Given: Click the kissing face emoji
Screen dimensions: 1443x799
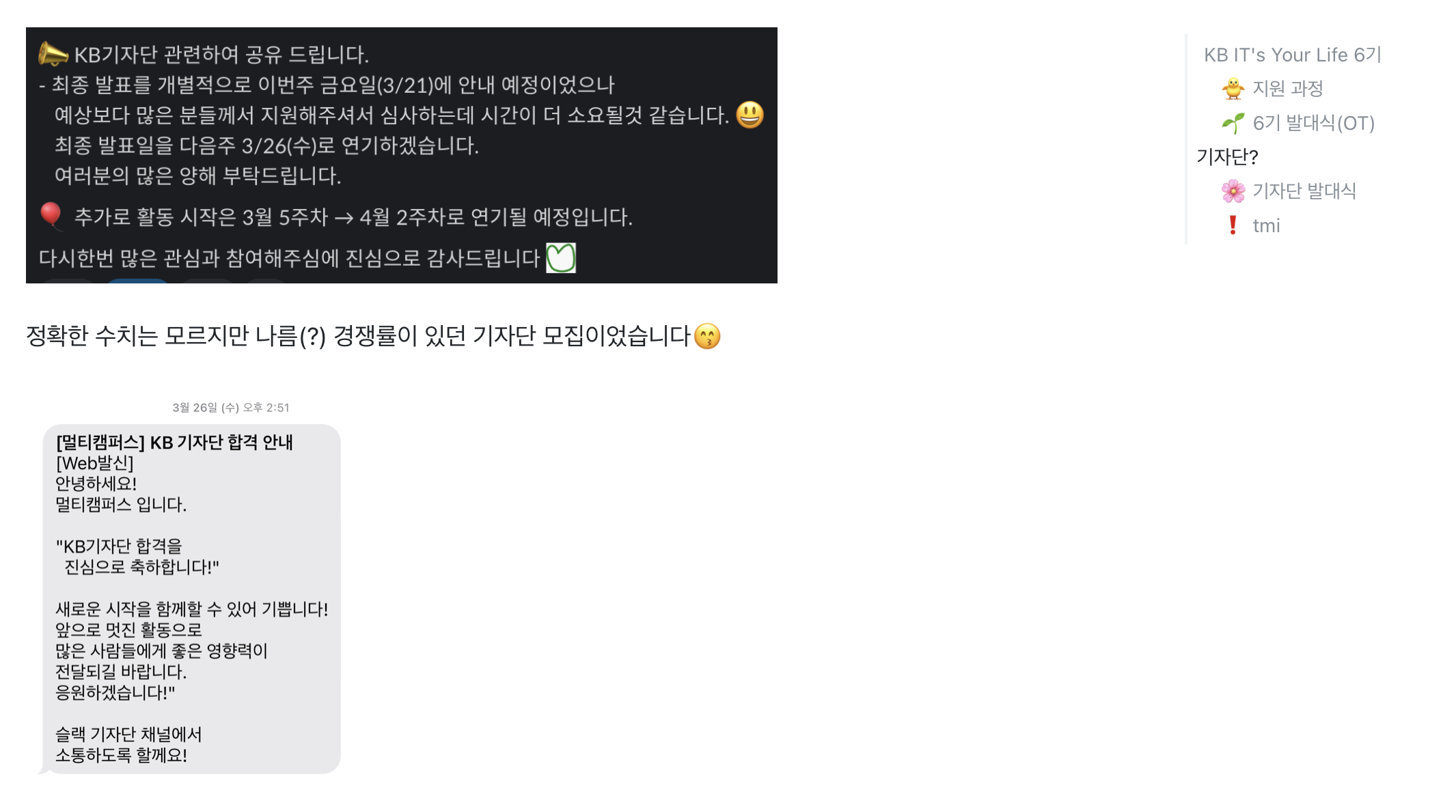Looking at the screenshot, I should pyautogui.click(x=707, y=336).
